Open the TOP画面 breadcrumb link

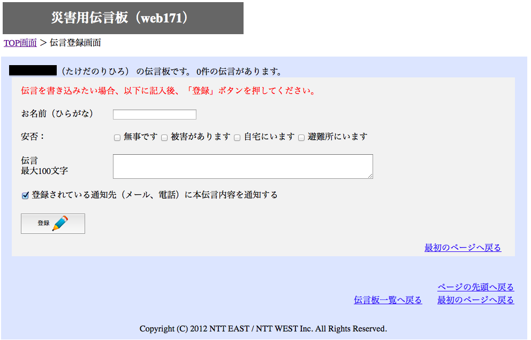(20, 43)
